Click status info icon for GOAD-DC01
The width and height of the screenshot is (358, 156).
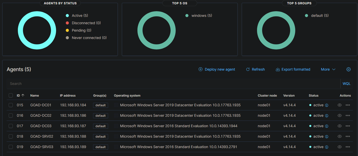[327, 105]
